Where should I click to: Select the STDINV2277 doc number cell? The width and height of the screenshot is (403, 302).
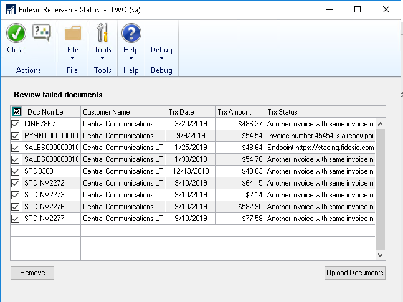point(52,219)
